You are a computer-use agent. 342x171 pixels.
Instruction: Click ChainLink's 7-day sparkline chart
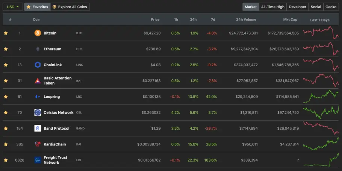point(321,65)
